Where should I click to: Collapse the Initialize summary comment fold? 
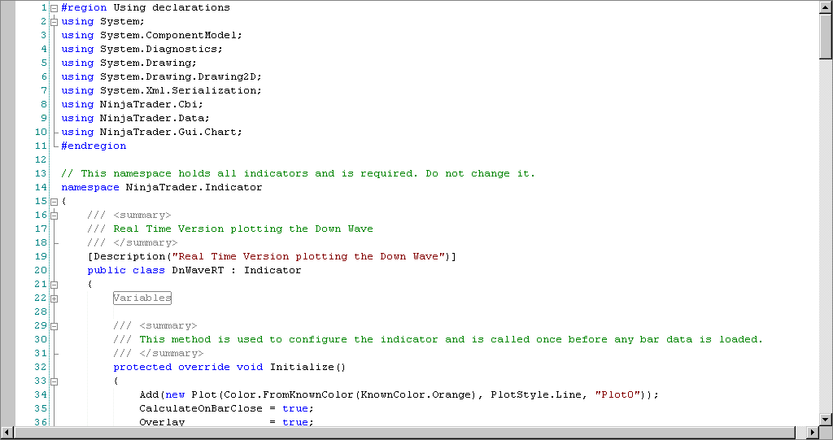(x=54, y=325)
